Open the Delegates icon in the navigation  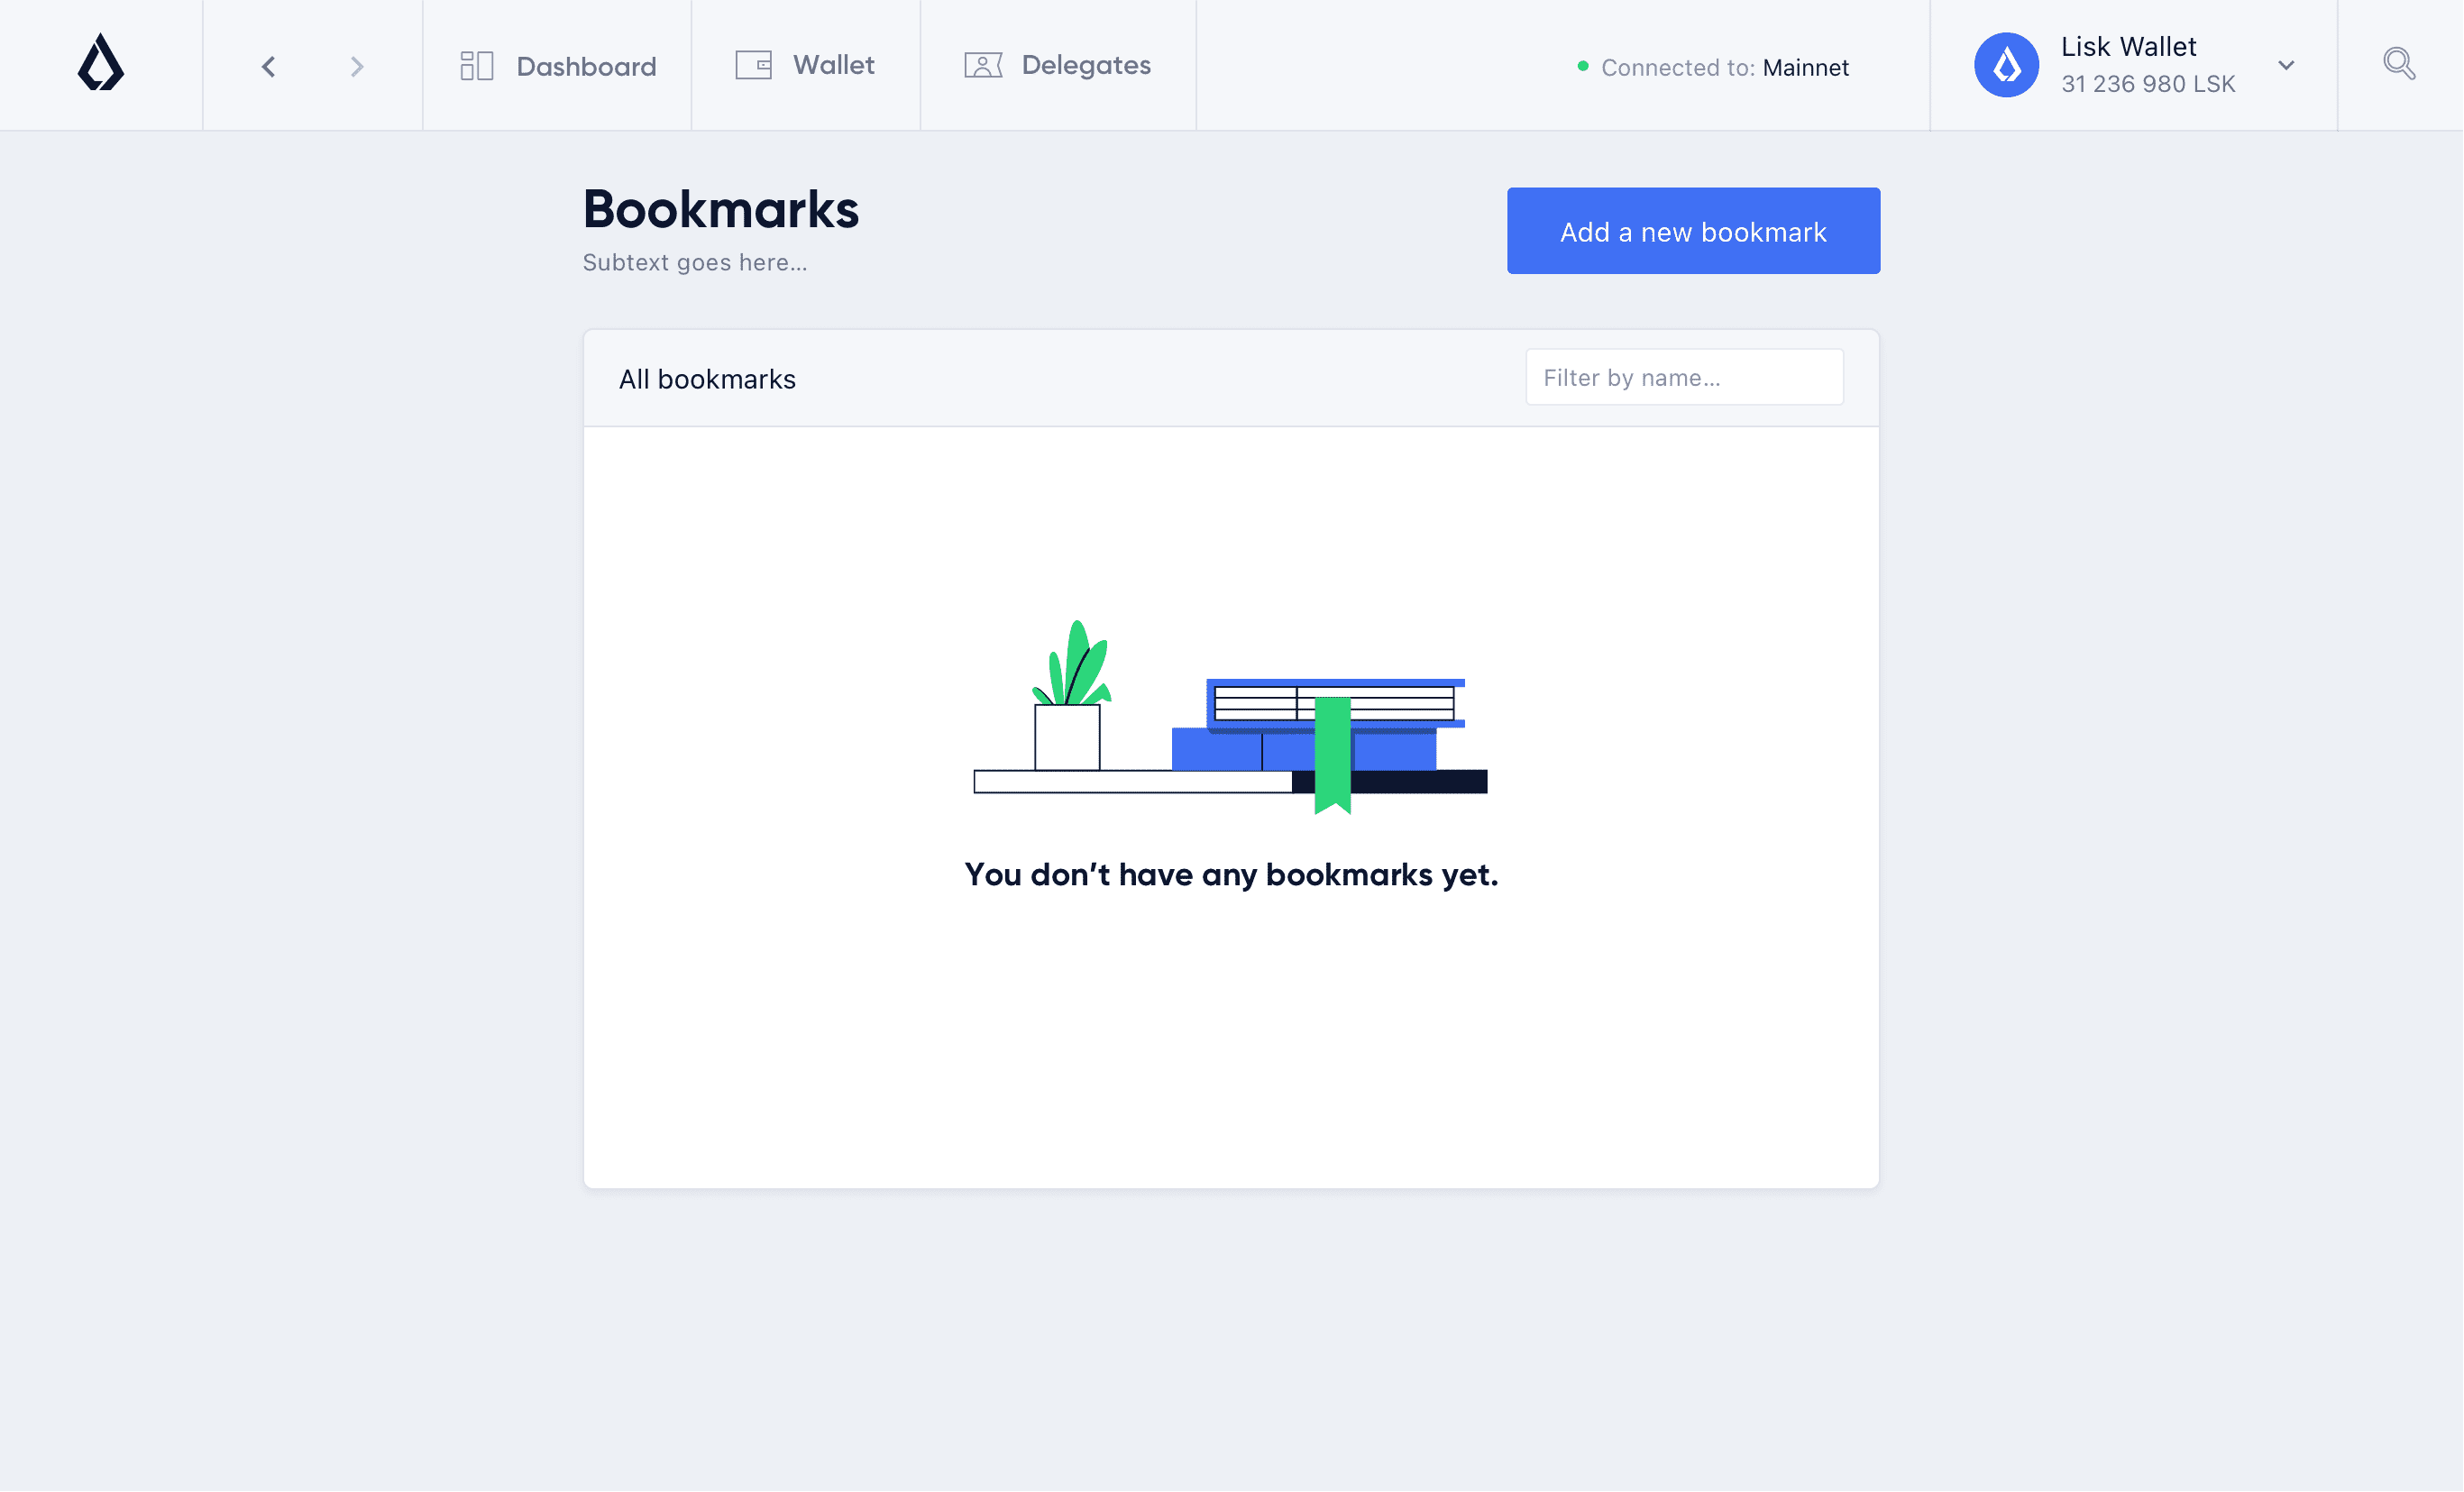(984, 64)
